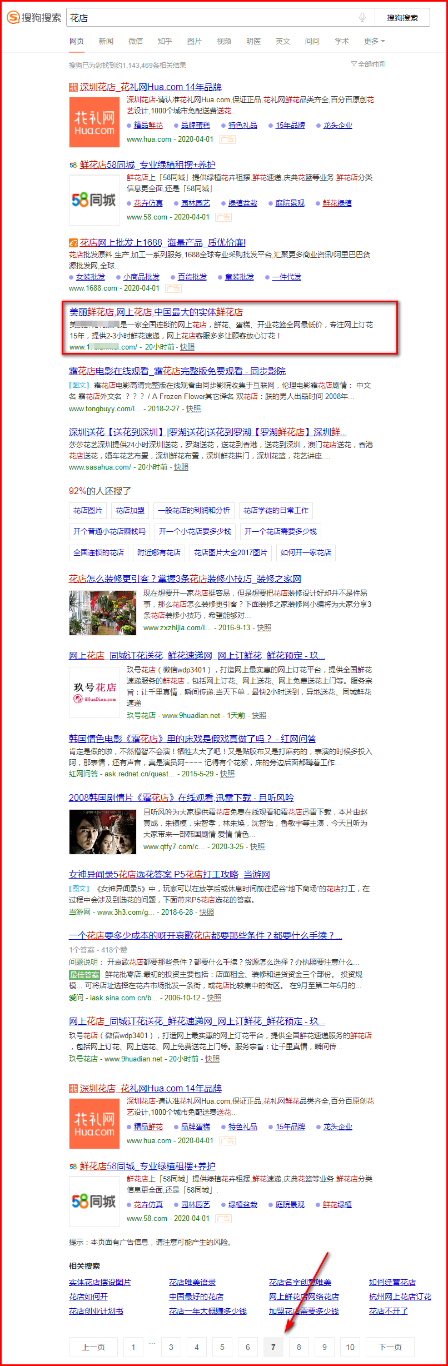The height and width of the screenshot is (1366, 448).
Task: Go to results page 8
Action: pyautogui.click(x=299, y=1347)
